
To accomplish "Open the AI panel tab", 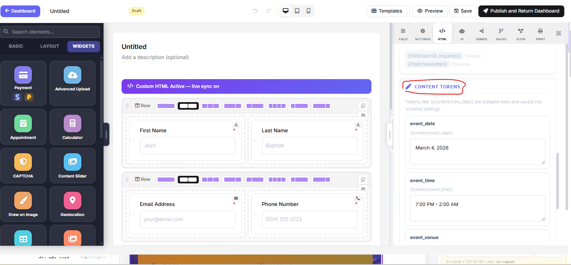I will coord(462,34).
